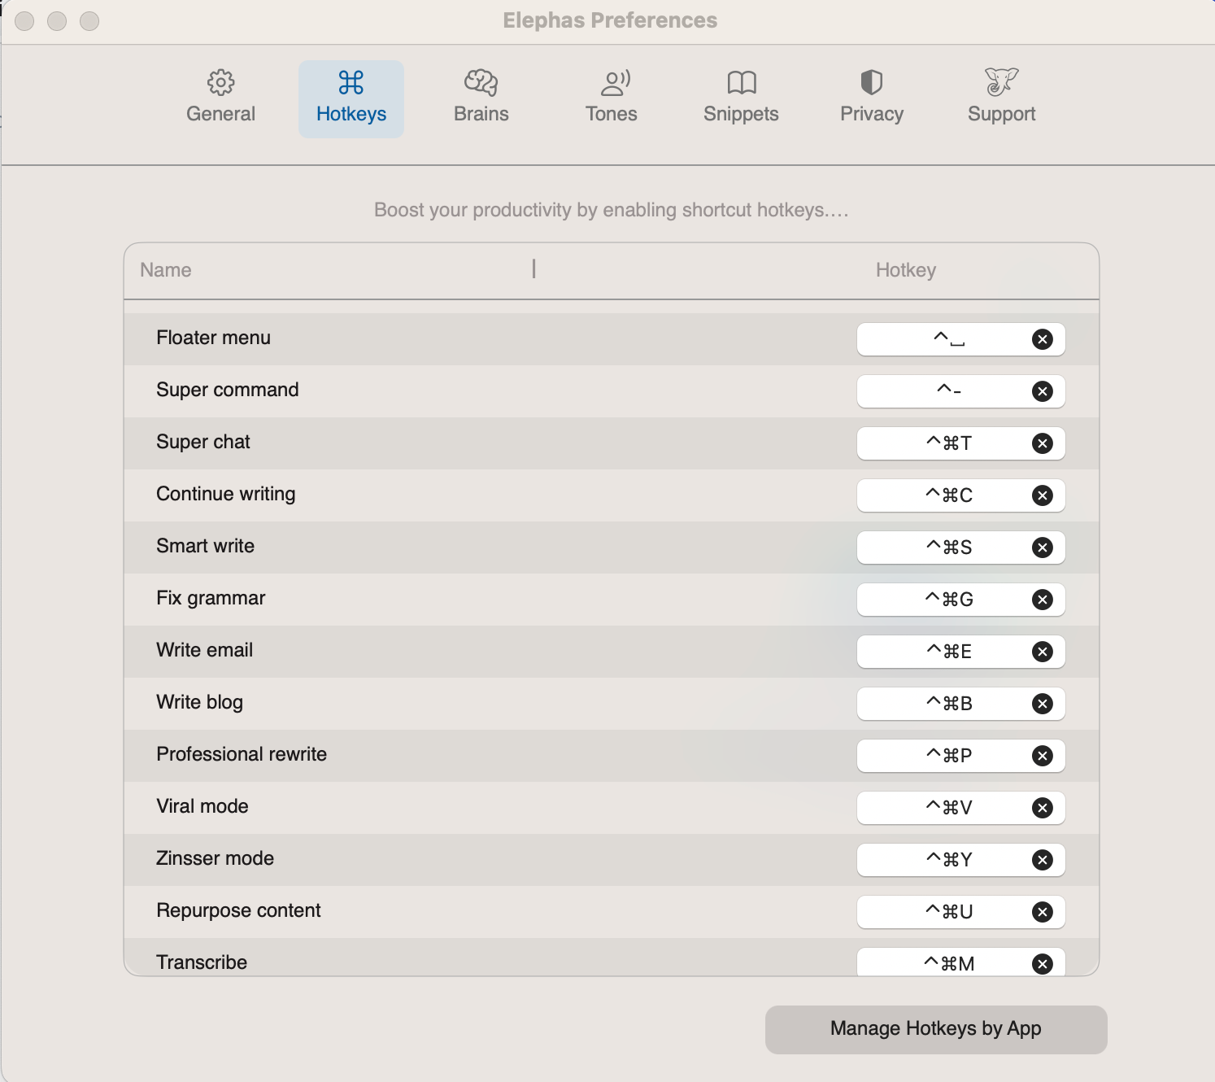Clear the Viral mode hotkey
Viewport: 1215px width, 1082px height.
(1043, 808)
